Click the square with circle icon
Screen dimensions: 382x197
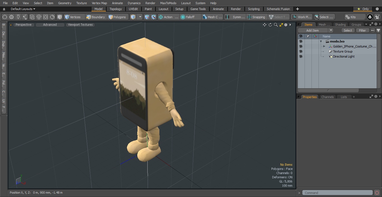tap(45, 17)
